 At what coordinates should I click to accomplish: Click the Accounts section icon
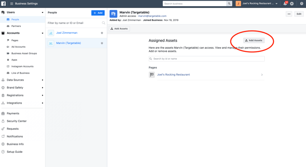click(3, 33)
